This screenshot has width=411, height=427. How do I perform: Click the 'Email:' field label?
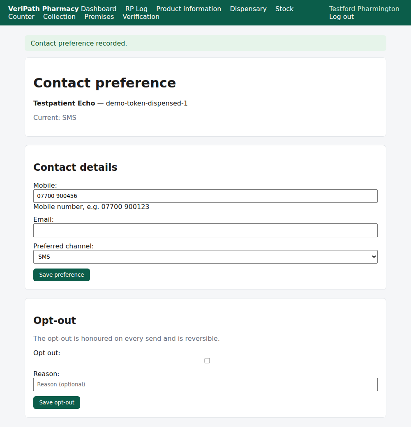(44, 220)
